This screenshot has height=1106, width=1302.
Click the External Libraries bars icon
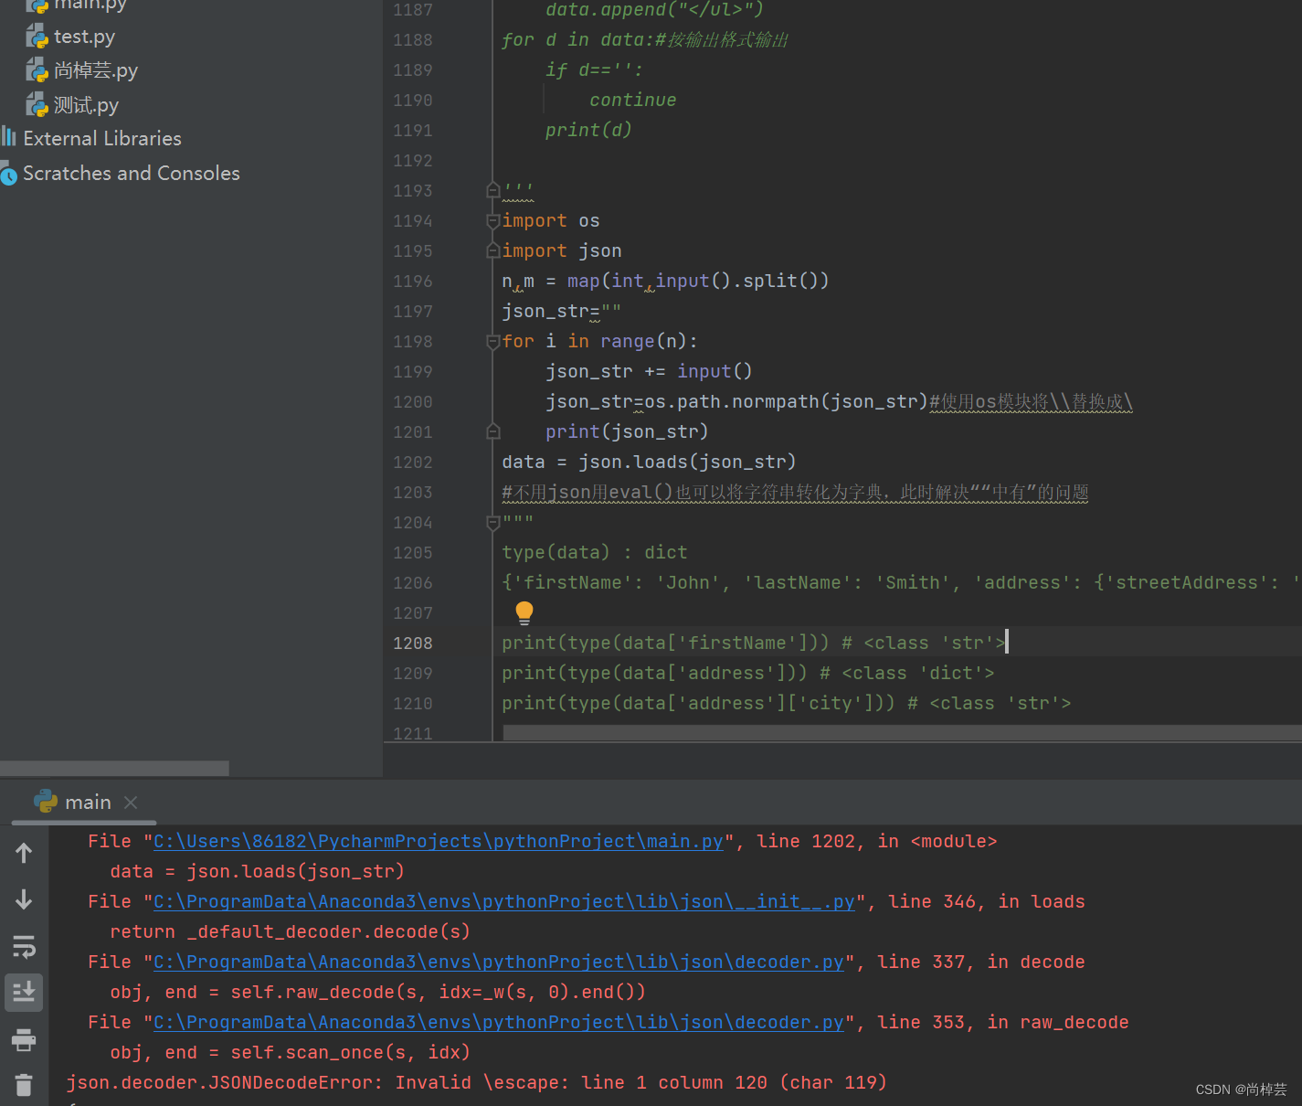click(x=9, y=138)
